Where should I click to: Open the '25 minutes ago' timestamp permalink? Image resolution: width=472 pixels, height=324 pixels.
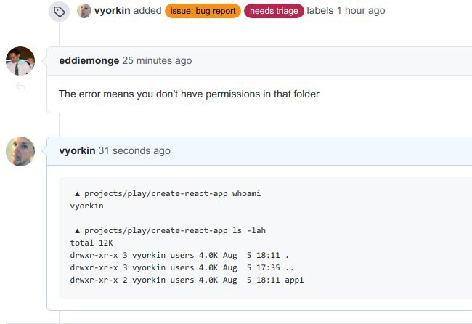157,60
